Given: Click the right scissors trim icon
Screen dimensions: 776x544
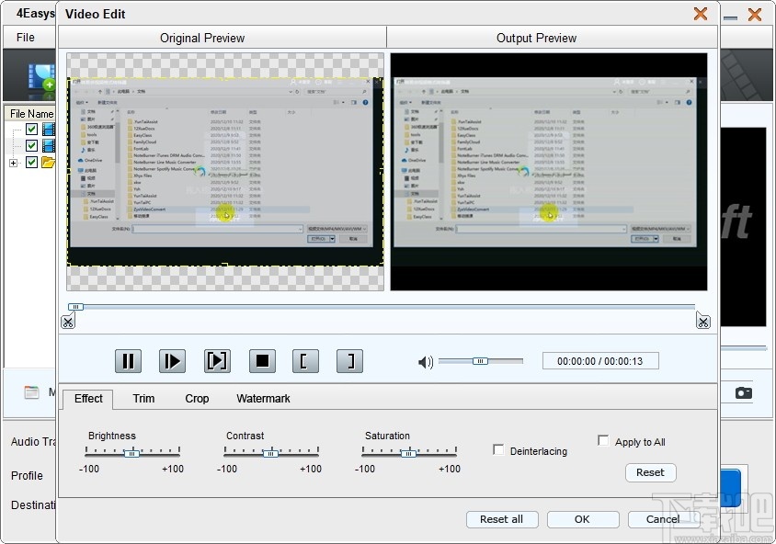Looking at the screenshot, I should (x=703, y=321).
